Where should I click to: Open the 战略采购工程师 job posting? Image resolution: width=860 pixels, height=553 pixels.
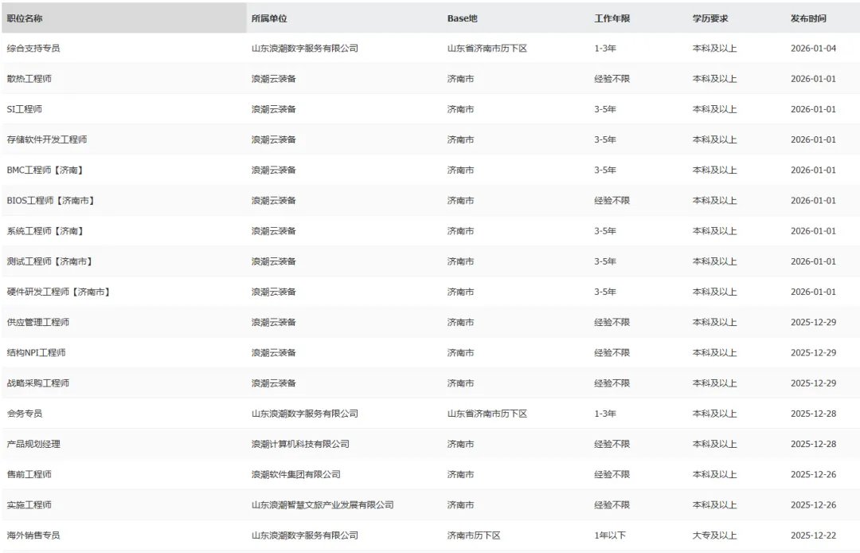(38, 383)
